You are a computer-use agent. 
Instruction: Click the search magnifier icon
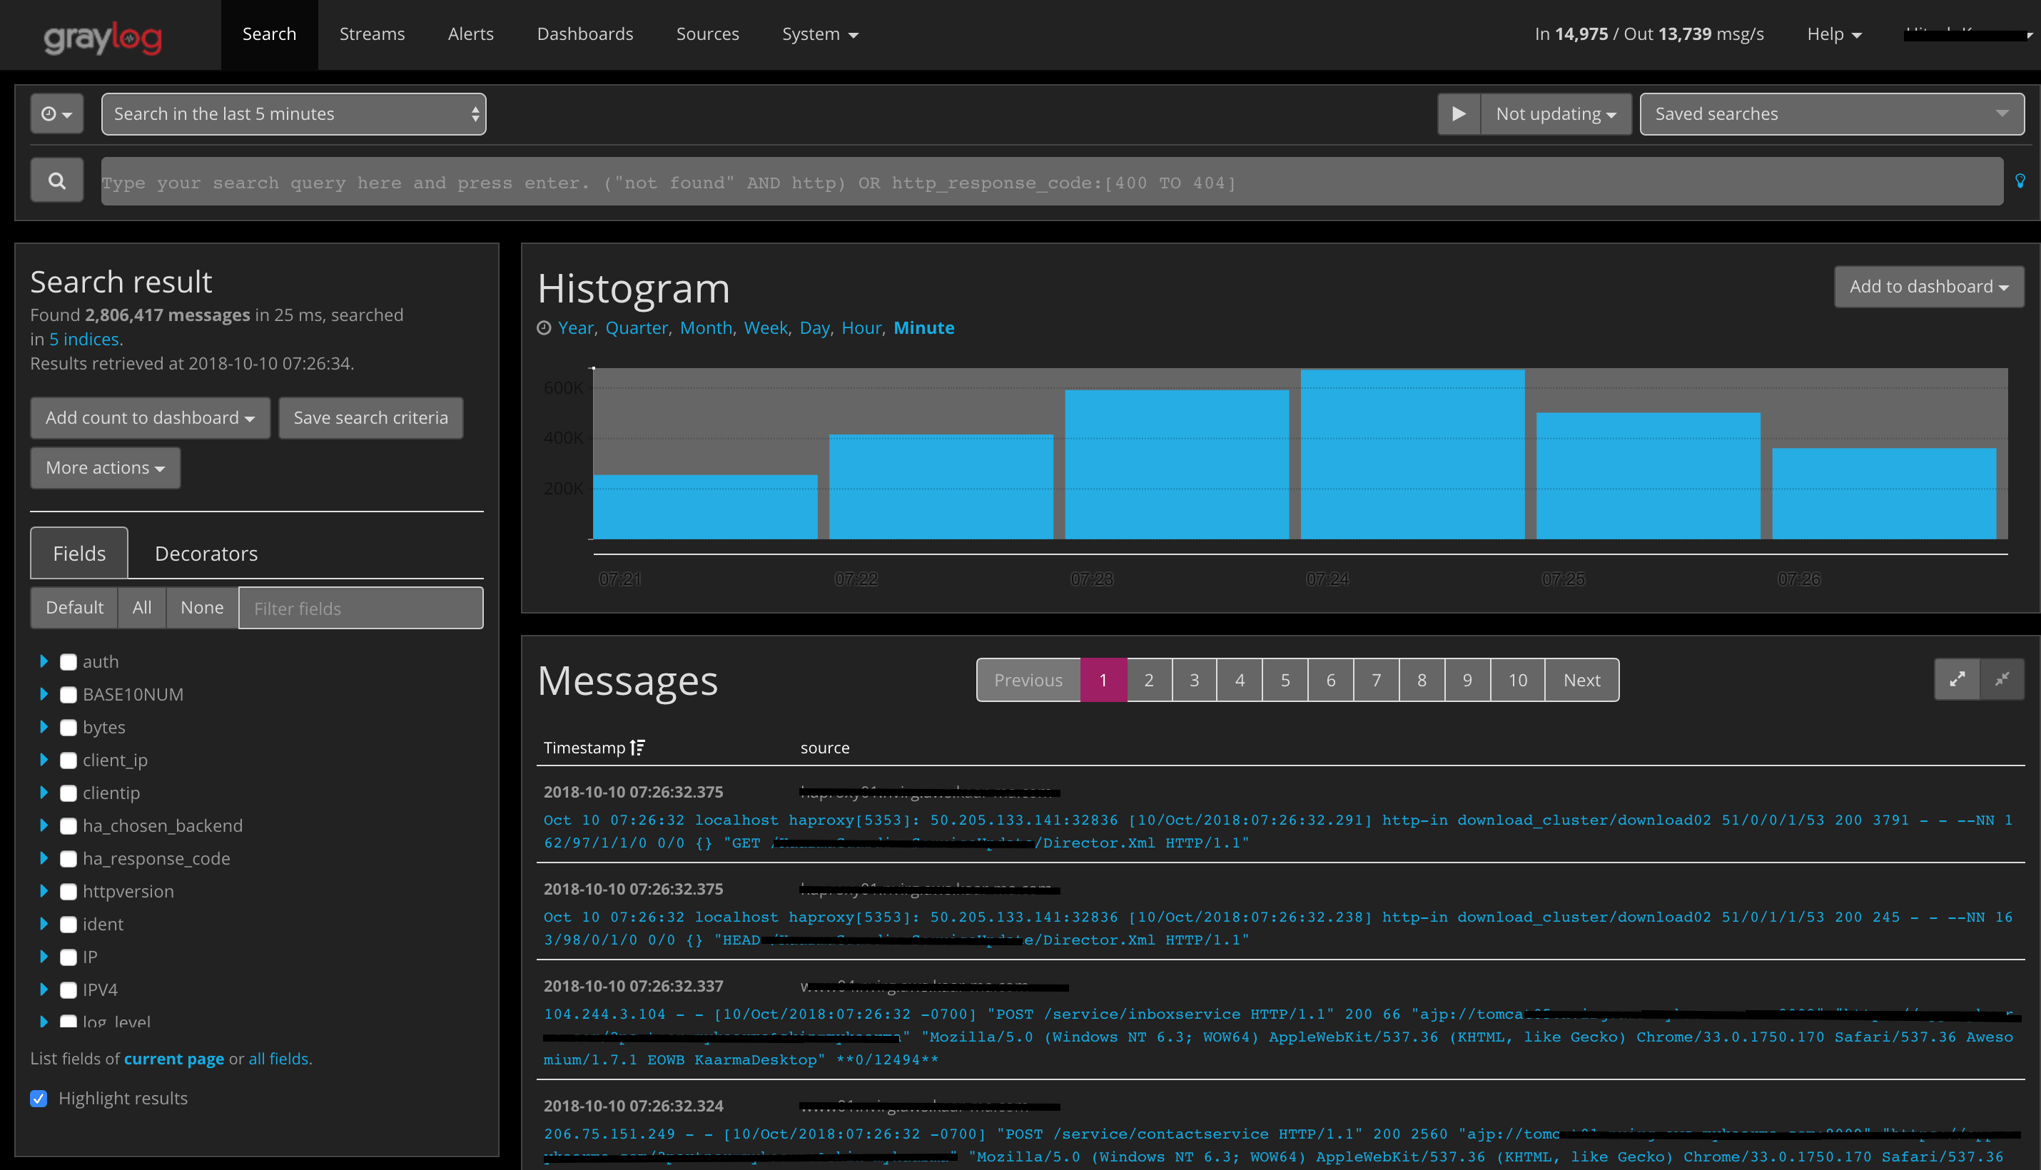[56, 180]
